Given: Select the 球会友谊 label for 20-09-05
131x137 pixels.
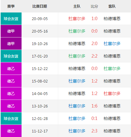Looking at the screenshot, I should point(11,19).
